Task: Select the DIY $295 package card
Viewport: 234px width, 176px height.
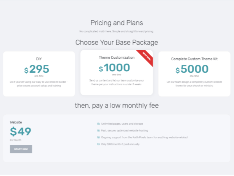Action: [x=39, y=74]
